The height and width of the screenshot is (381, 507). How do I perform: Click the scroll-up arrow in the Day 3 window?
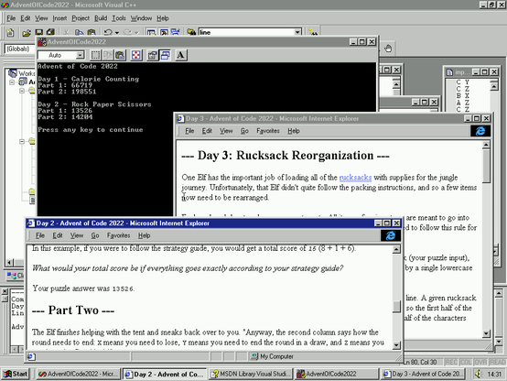(486, 145)
